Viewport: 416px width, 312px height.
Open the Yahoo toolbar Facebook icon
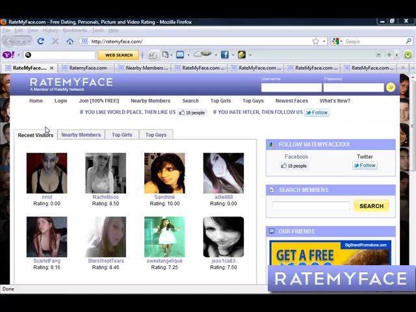(225, 55)
